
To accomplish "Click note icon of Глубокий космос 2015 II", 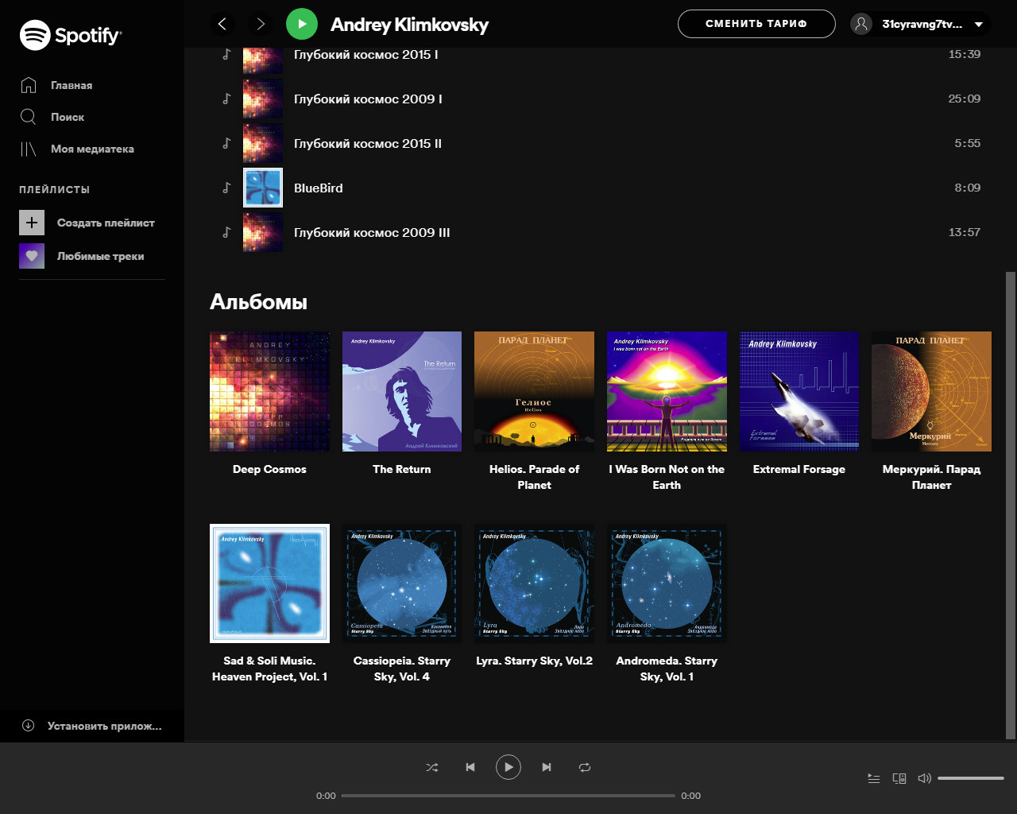I will coord(226,143).
